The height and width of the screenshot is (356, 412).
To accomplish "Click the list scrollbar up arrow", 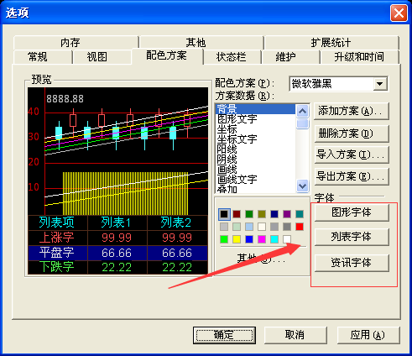I will (x=302, y=112).
